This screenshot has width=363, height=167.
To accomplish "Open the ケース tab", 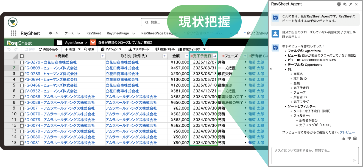I will [x=69, y=33].
